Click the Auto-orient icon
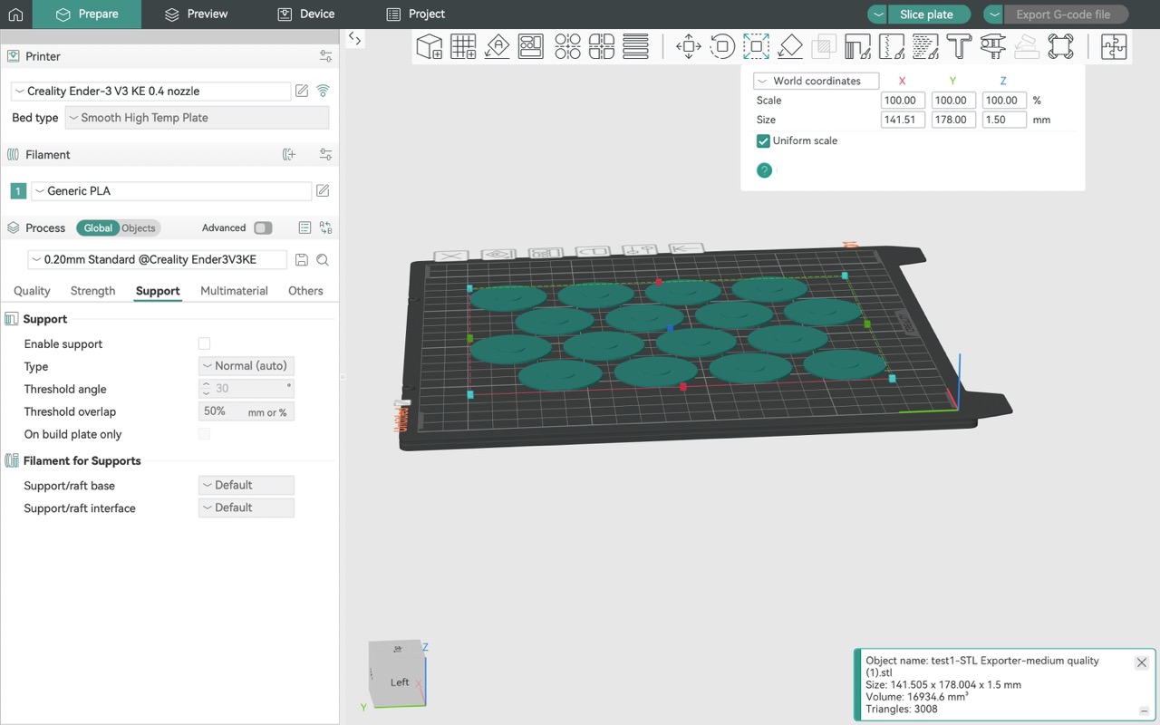Viewport: 1160px width, 725px height. pos(497,46)
